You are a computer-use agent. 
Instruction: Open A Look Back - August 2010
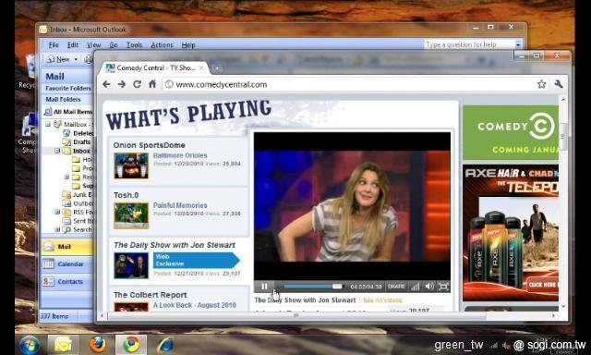pos(195,305)
